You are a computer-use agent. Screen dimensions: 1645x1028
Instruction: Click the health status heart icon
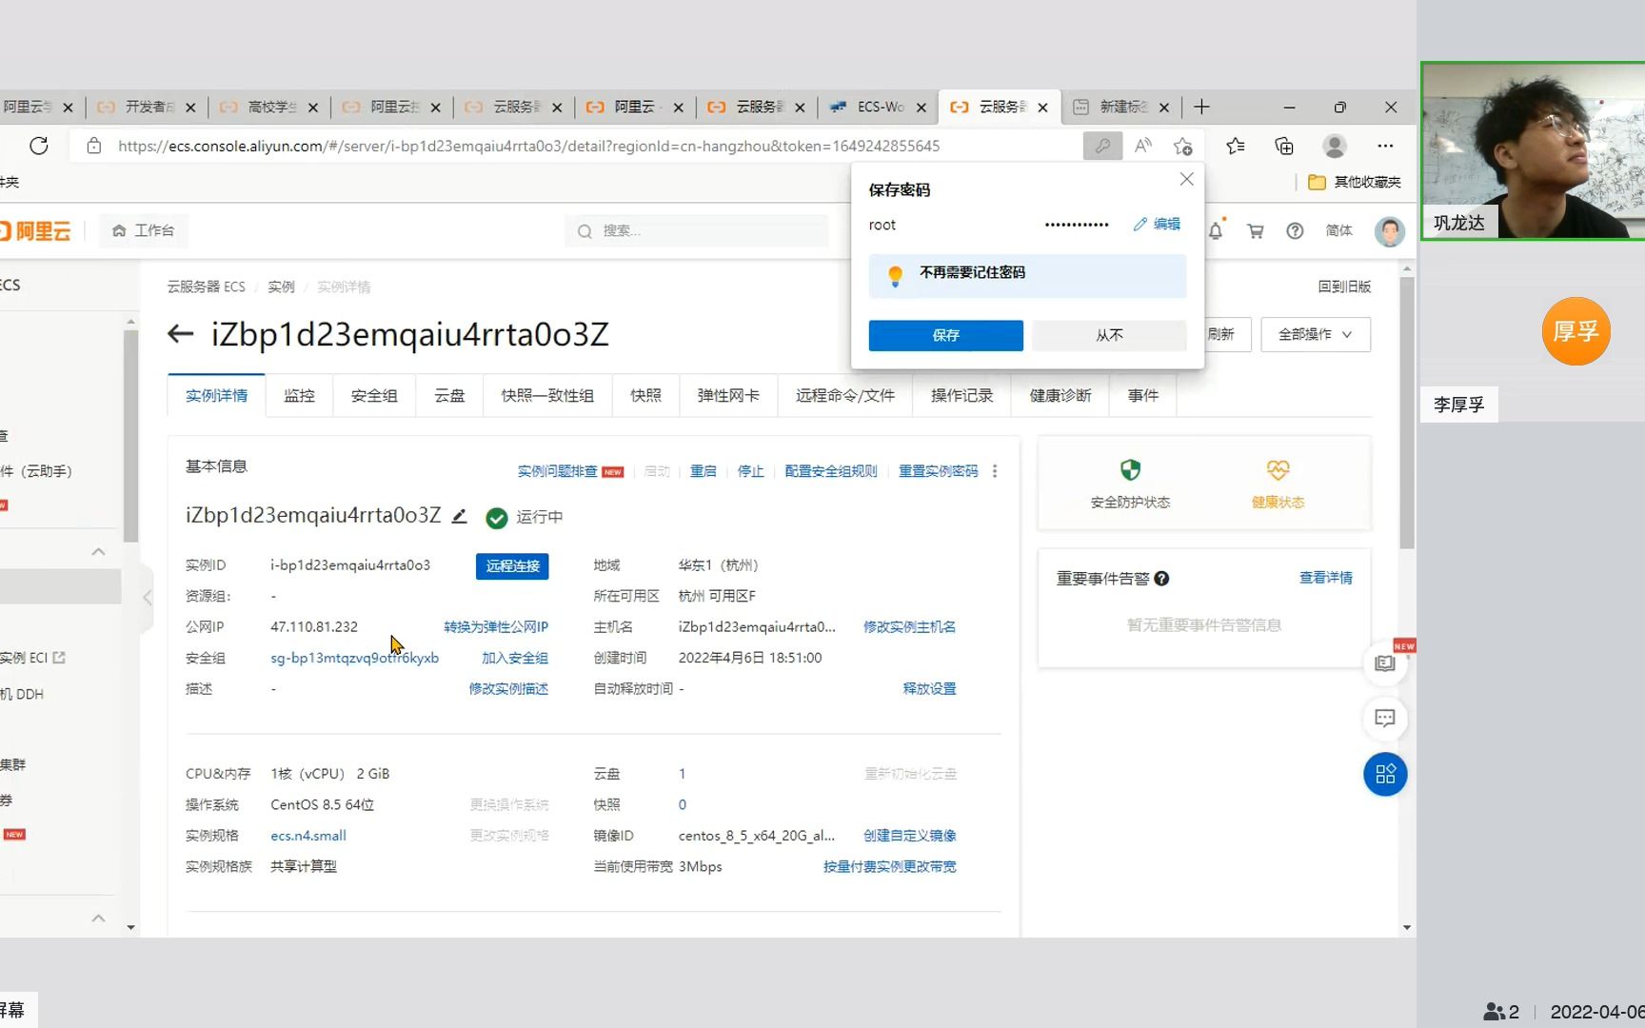point(1278,470)
